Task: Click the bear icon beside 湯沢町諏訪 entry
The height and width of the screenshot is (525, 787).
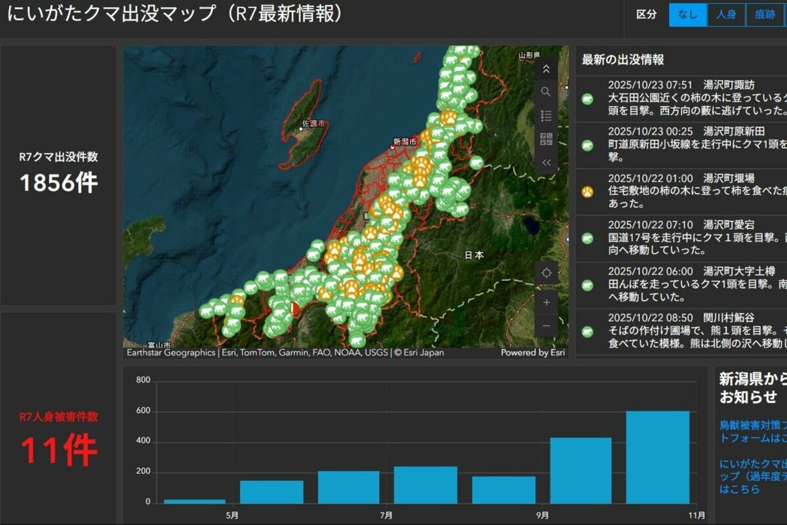Action: (588, 99)
